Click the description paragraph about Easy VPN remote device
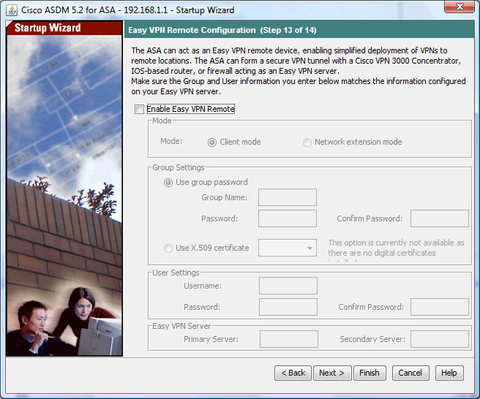The height and width of the screenshot is (399, 480). pos(299,71)
